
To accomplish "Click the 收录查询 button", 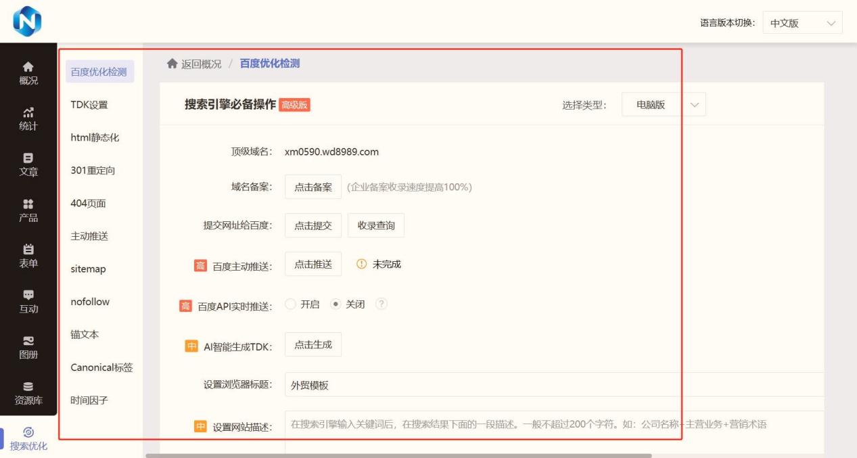I will [x=376, y=225].
